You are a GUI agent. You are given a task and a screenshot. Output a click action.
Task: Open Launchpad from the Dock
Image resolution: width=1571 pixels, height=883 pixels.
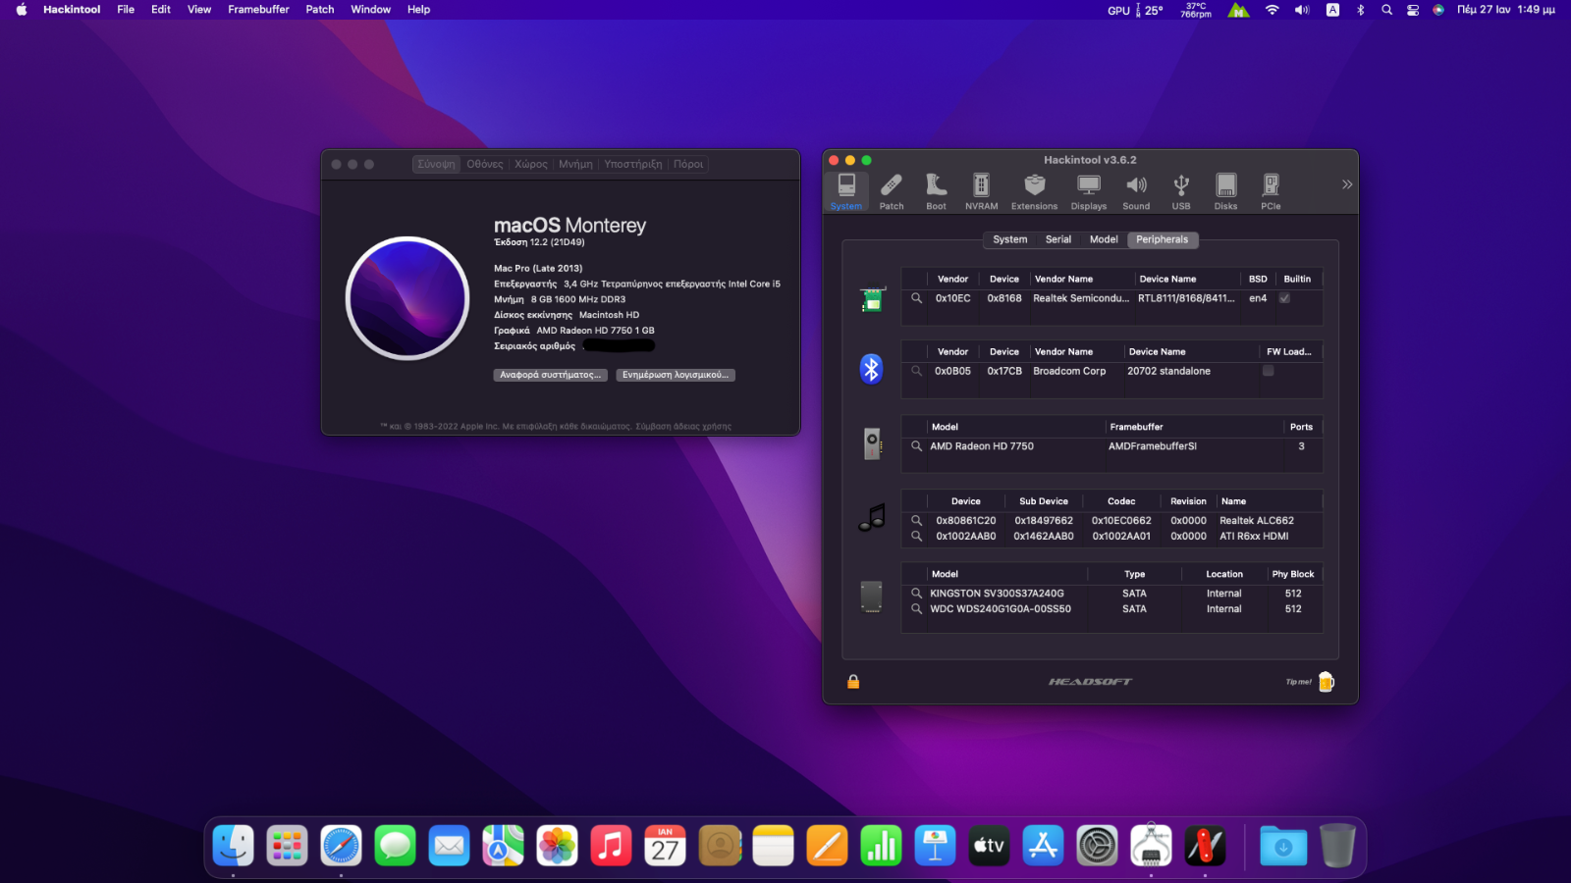click(288, 846)
